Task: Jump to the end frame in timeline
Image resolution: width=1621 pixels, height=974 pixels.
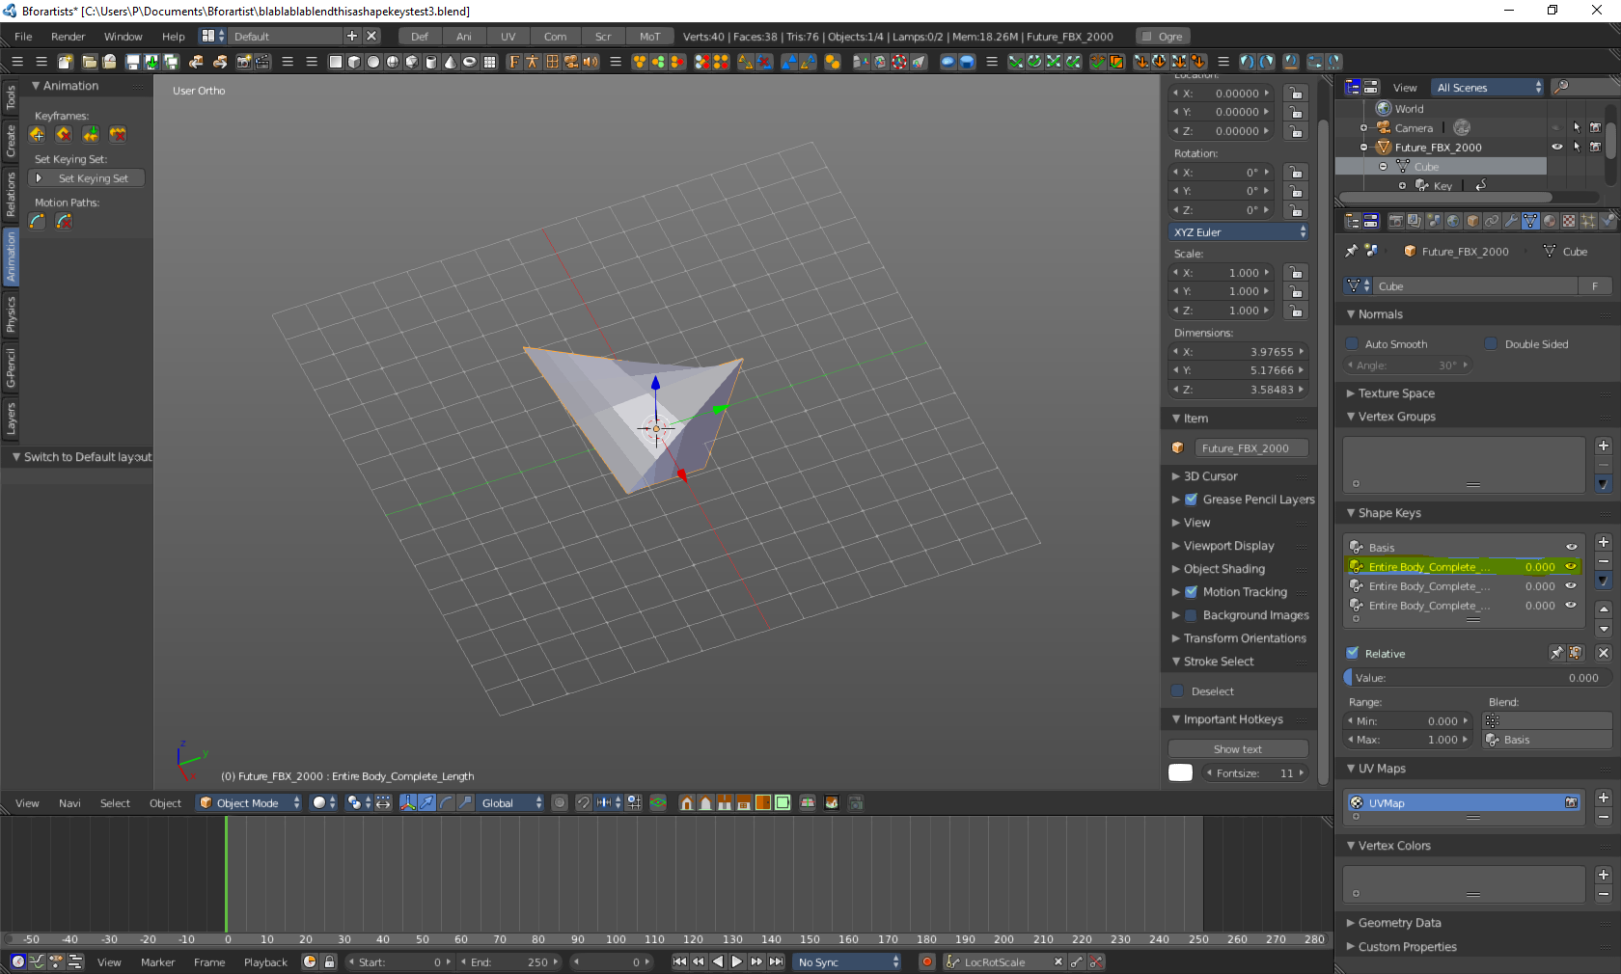Action: pos(776,961)
